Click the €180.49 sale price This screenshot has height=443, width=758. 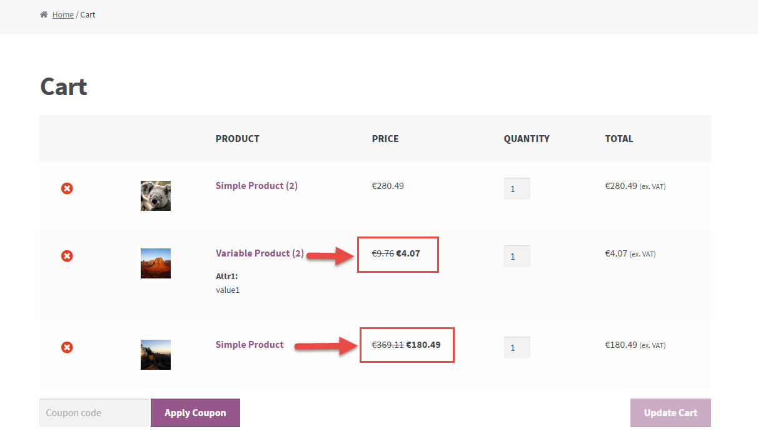[x=423, y=345]
